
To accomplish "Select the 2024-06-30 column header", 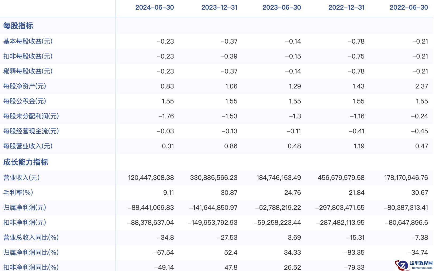I will tap(154, 7).
